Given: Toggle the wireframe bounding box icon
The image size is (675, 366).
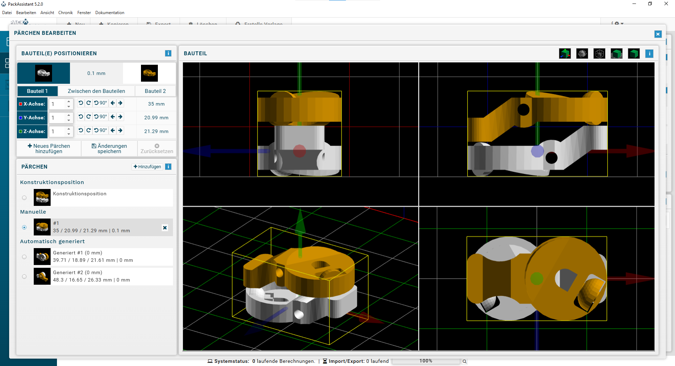Looking at the screenshot, I should coord(599,53).
